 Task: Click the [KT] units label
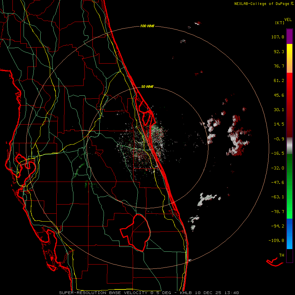click(280, 23)
